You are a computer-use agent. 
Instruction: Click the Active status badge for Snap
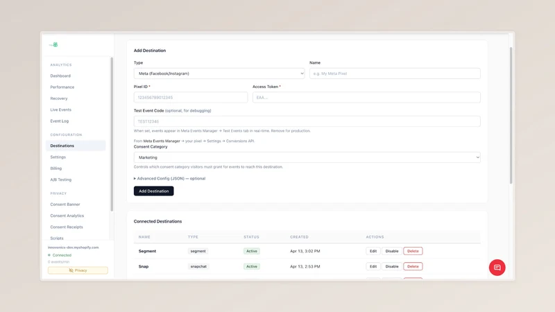(x=252, y=266)
